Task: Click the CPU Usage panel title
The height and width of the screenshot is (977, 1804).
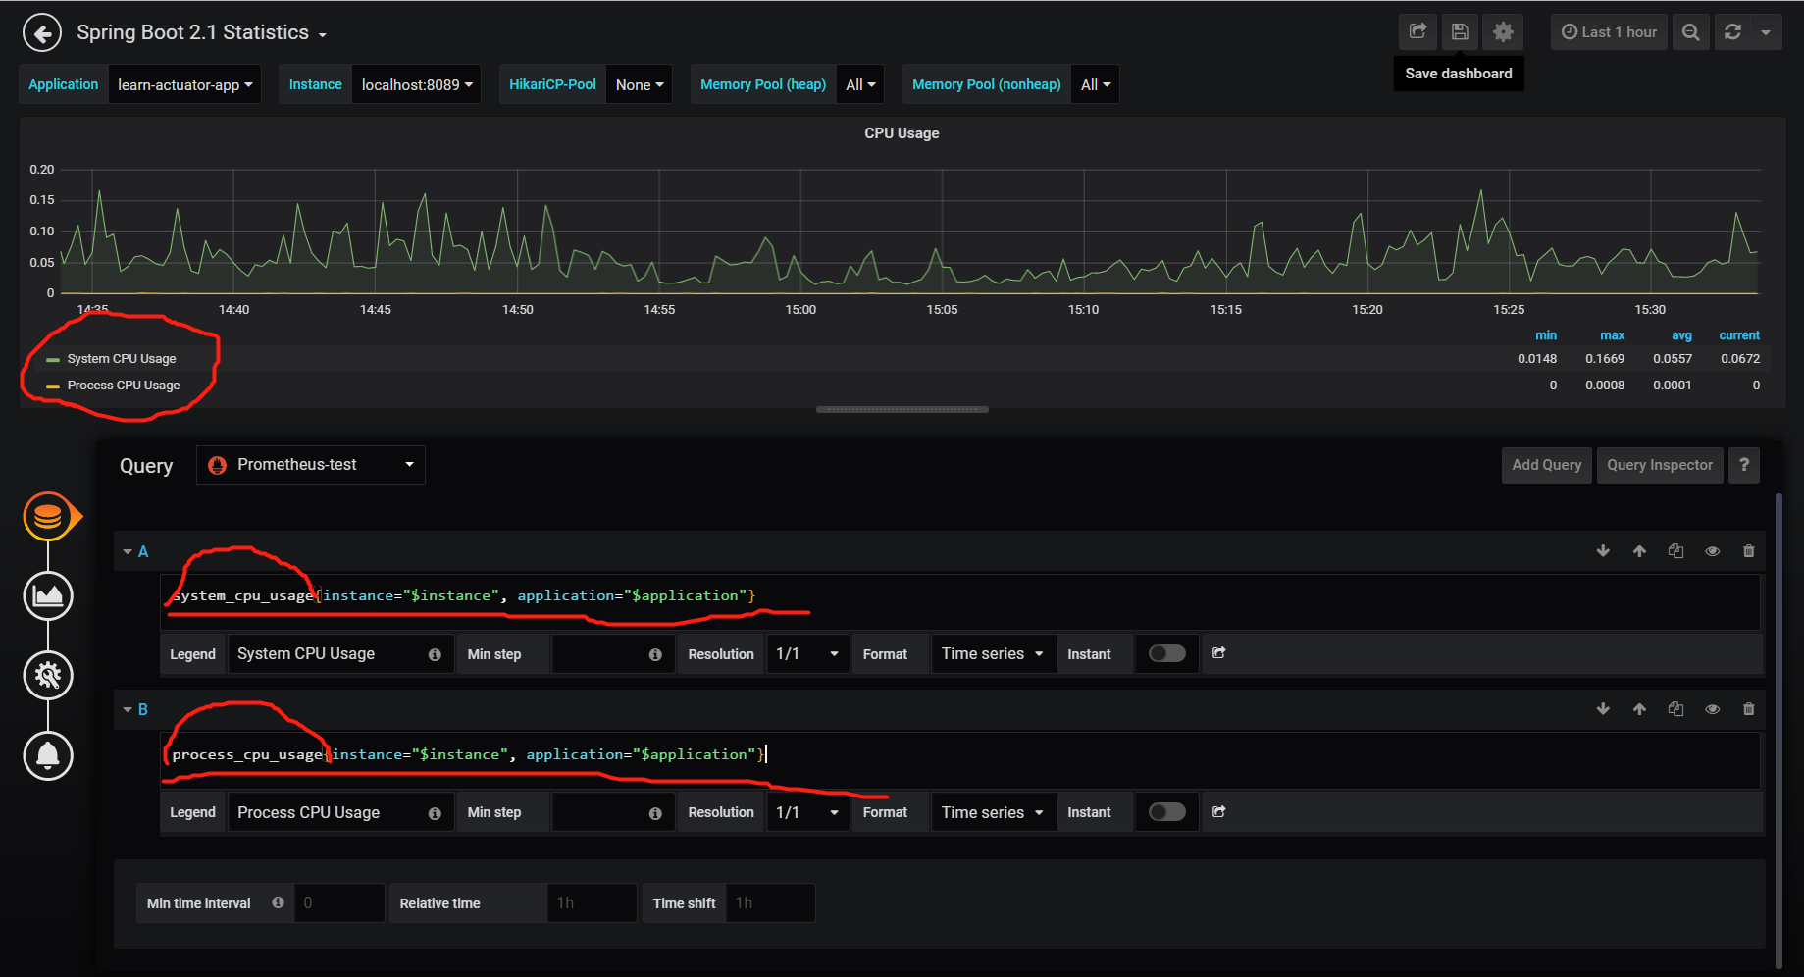Action: (902, 133)
